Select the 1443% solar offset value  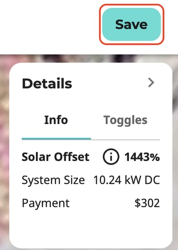coord(142,157)
